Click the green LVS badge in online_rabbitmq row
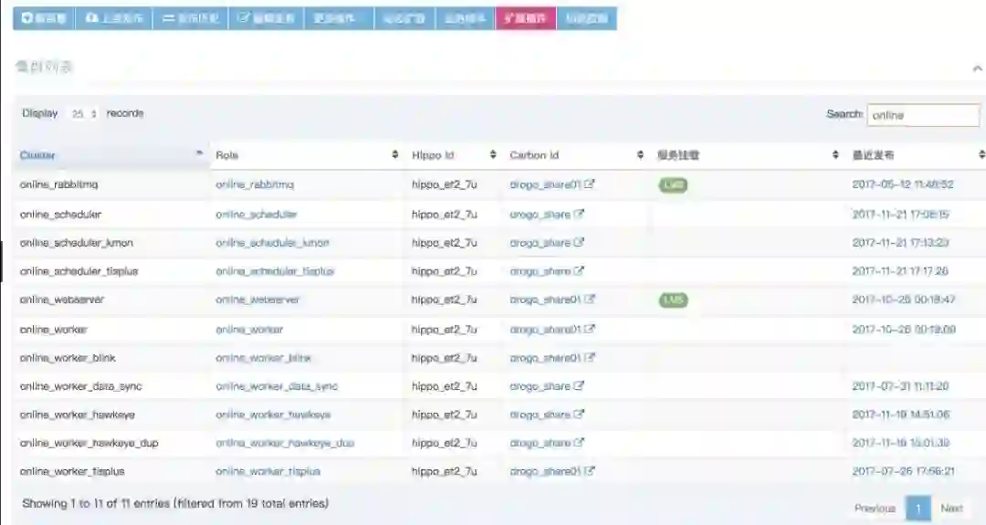This screenshot has width=986, height=525. point(673,184)
